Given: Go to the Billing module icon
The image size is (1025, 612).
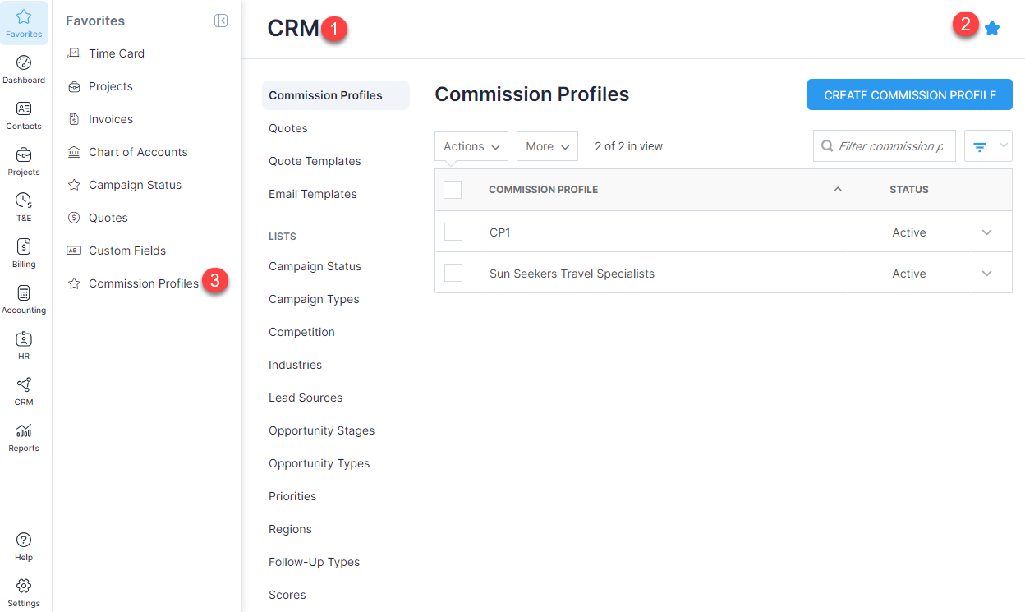Looking at the screenshot, I should [24, 246].
